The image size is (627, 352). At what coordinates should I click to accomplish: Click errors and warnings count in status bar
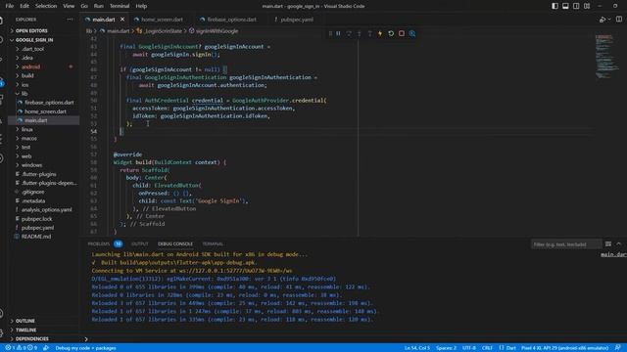click(x=22, y=348)
